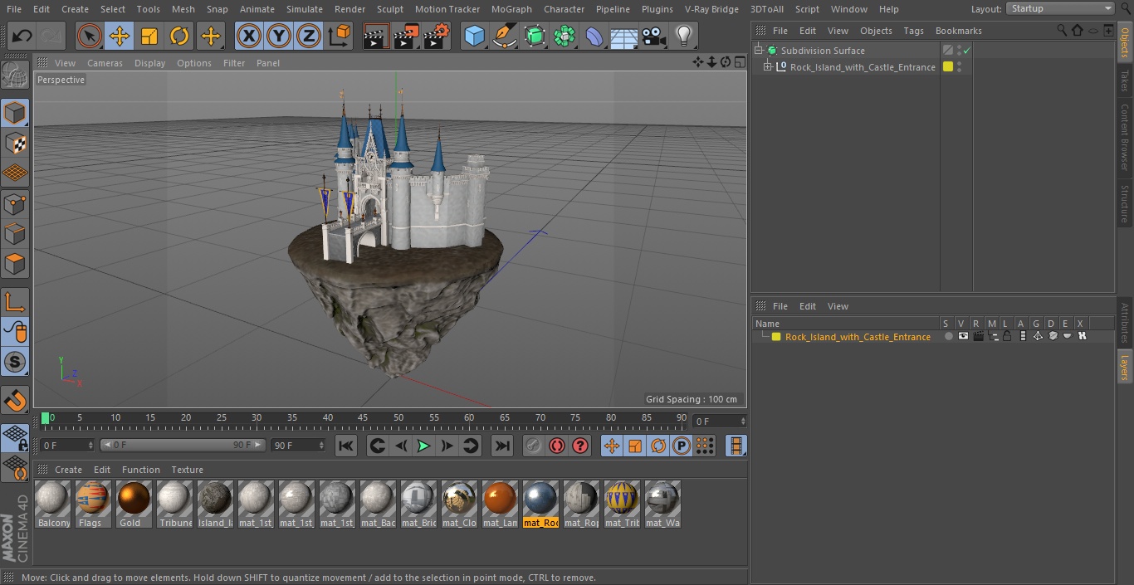1134x585 pixels.
Task: Open viewport Cameras menu
Action: 105,63
